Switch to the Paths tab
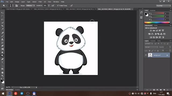 point(159,41)
